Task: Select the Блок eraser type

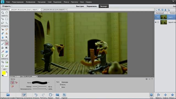Action: pos(61,87)
